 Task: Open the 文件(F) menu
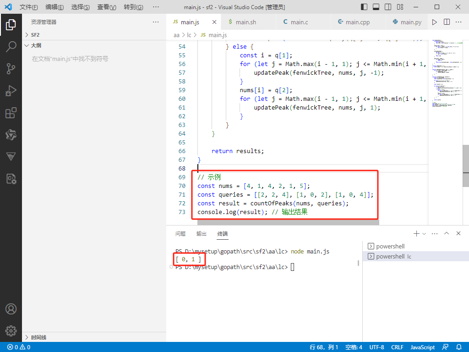[x=29, y=7]
